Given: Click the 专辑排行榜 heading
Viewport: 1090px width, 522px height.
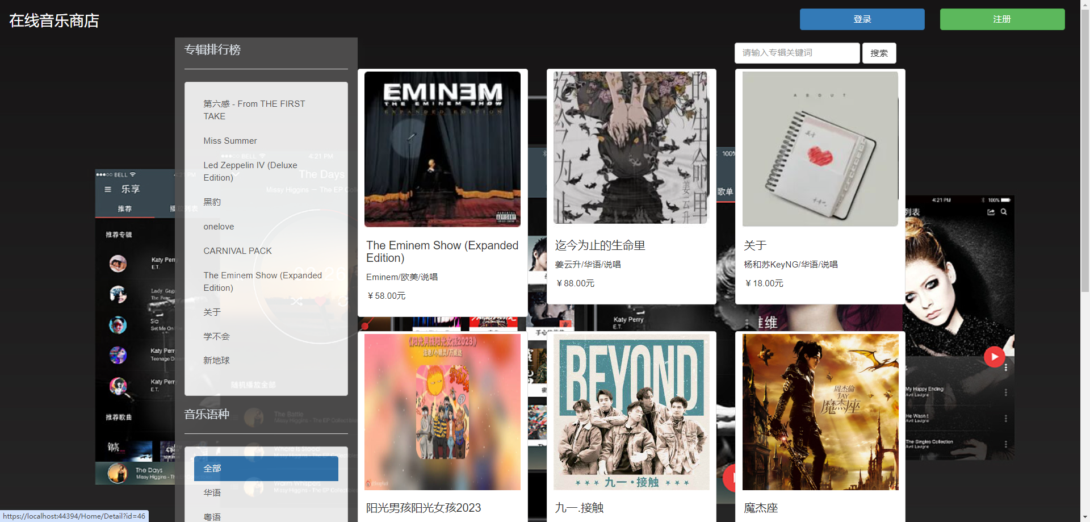Looking at the screenshot, I should (x=212, y=50).
